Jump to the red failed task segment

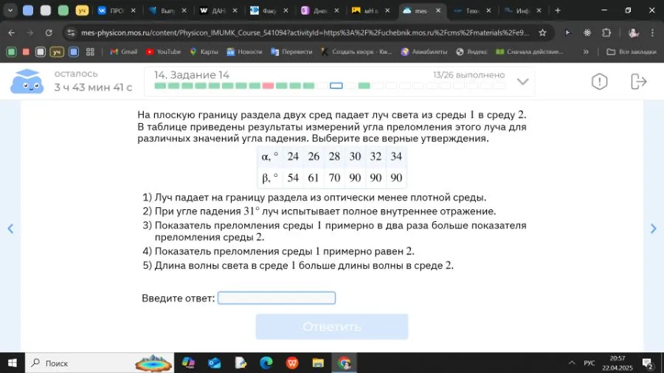[x=268, y=86]
